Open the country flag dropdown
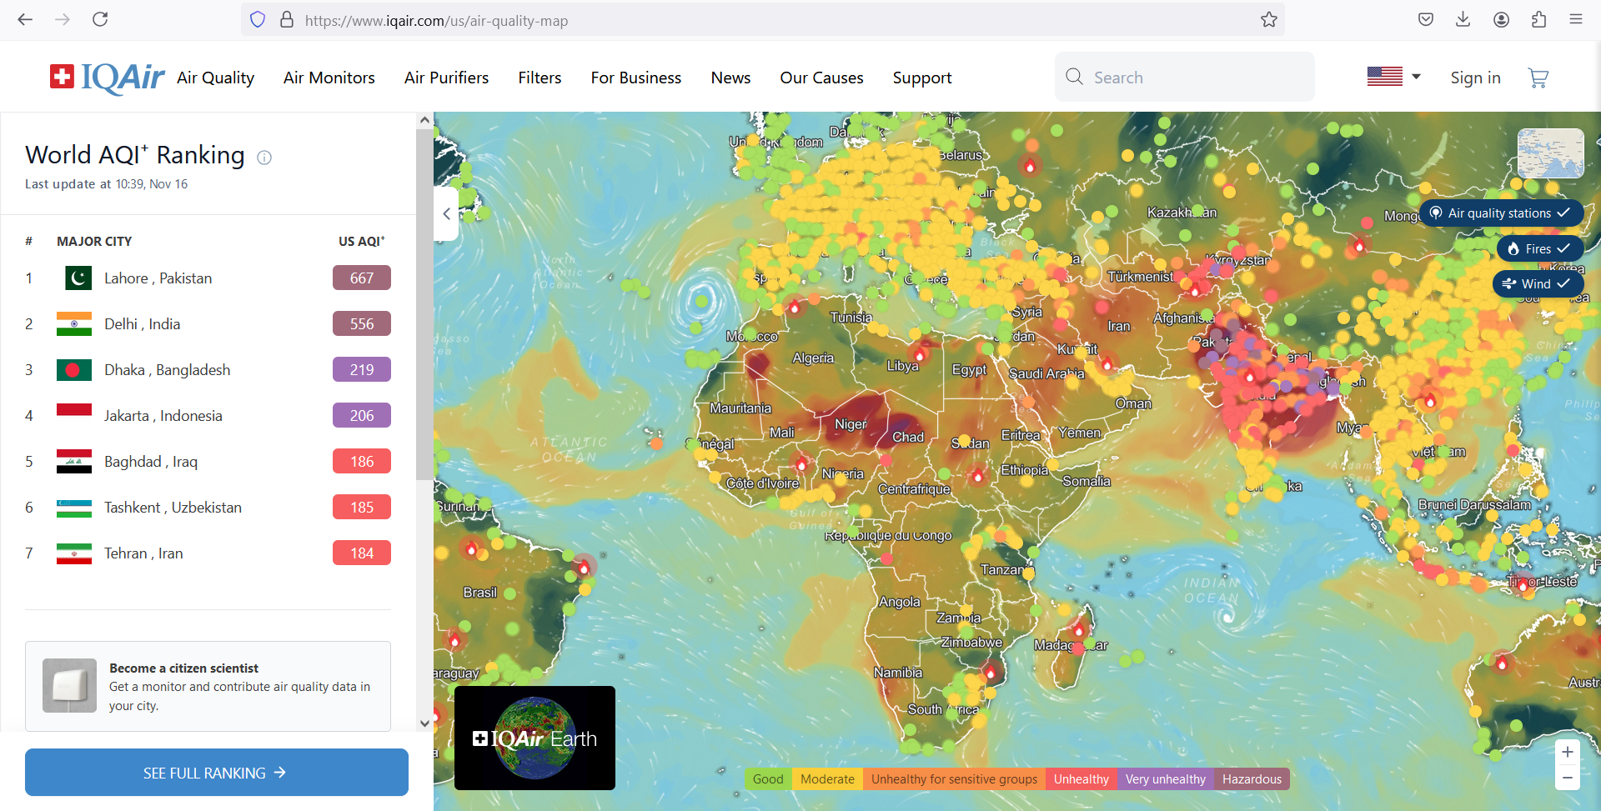Image resolution: width=1601 pixels, height=811 pixels. point(1393,77)
